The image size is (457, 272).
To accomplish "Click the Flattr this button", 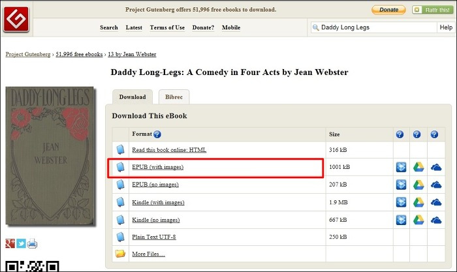I will click(432, 10).
